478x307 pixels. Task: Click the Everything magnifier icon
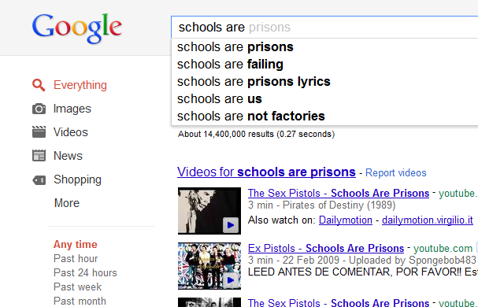(x=39, y=85)
